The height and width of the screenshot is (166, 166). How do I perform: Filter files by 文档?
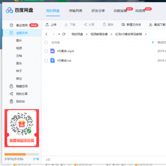(19, 56)
